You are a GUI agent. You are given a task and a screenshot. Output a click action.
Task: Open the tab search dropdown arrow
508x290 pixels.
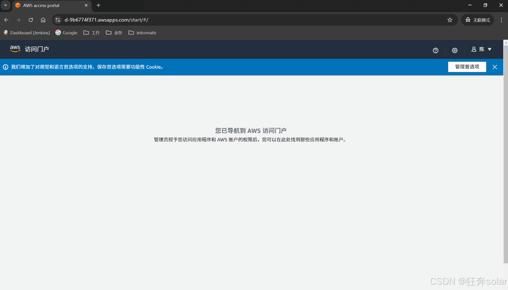click(x=6, y=5)
